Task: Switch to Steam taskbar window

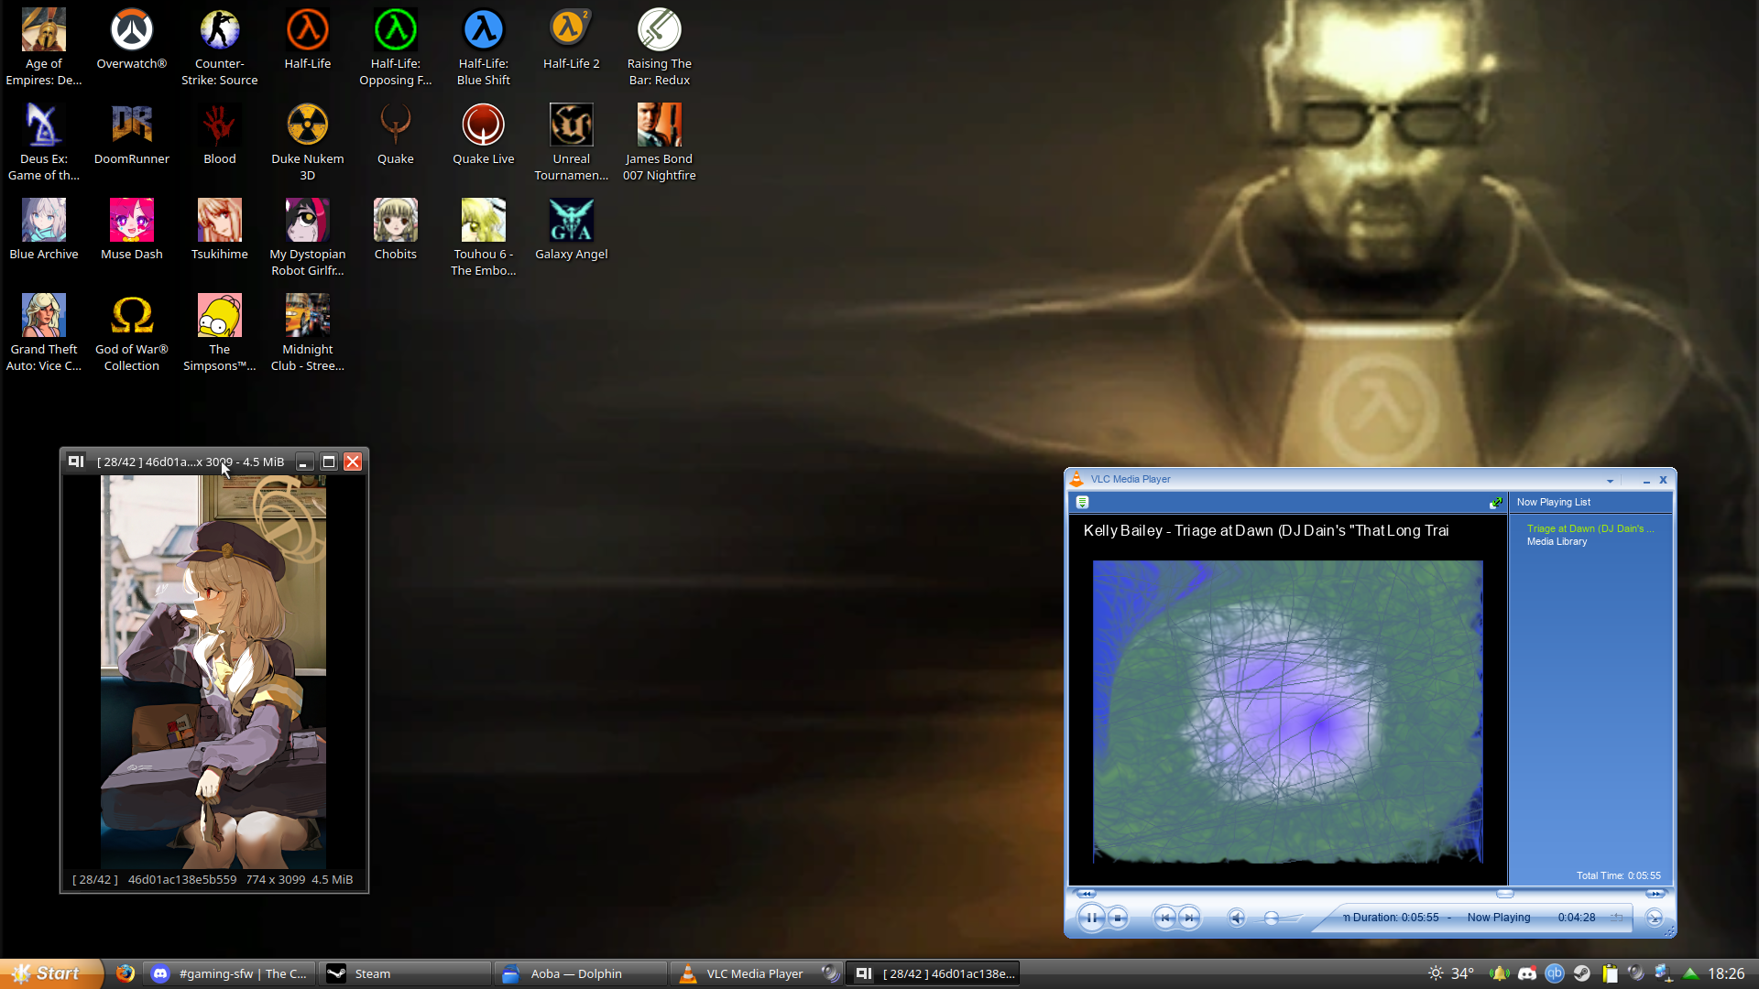Action: (405, 973)
